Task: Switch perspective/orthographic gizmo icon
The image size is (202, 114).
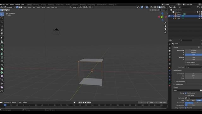Action: tap(165, 32)
